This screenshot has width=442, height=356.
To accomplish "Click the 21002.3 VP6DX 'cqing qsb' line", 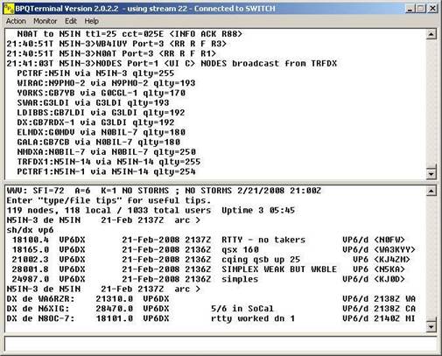I will tap(211, 260).
